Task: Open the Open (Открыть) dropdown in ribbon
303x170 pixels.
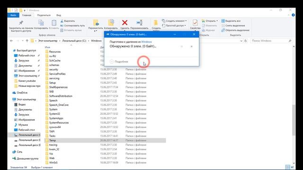Action: click(x=210, y=21)
